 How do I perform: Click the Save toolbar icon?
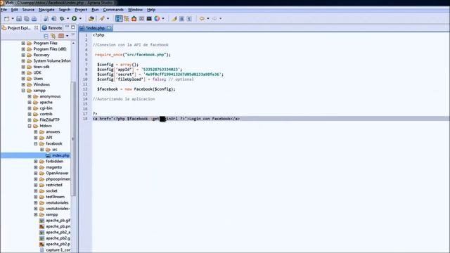pyautogui.click(x=19, y=19)
